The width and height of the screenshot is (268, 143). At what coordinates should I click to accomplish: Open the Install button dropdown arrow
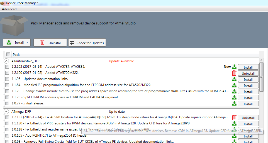click(x=27, y=42)
